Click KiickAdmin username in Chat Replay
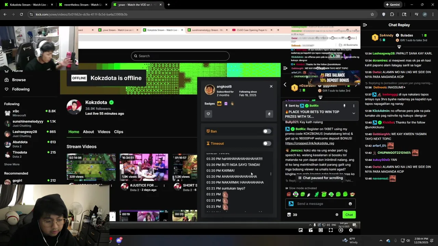Screen dimensions: 438x246 (x=381, y=111)
